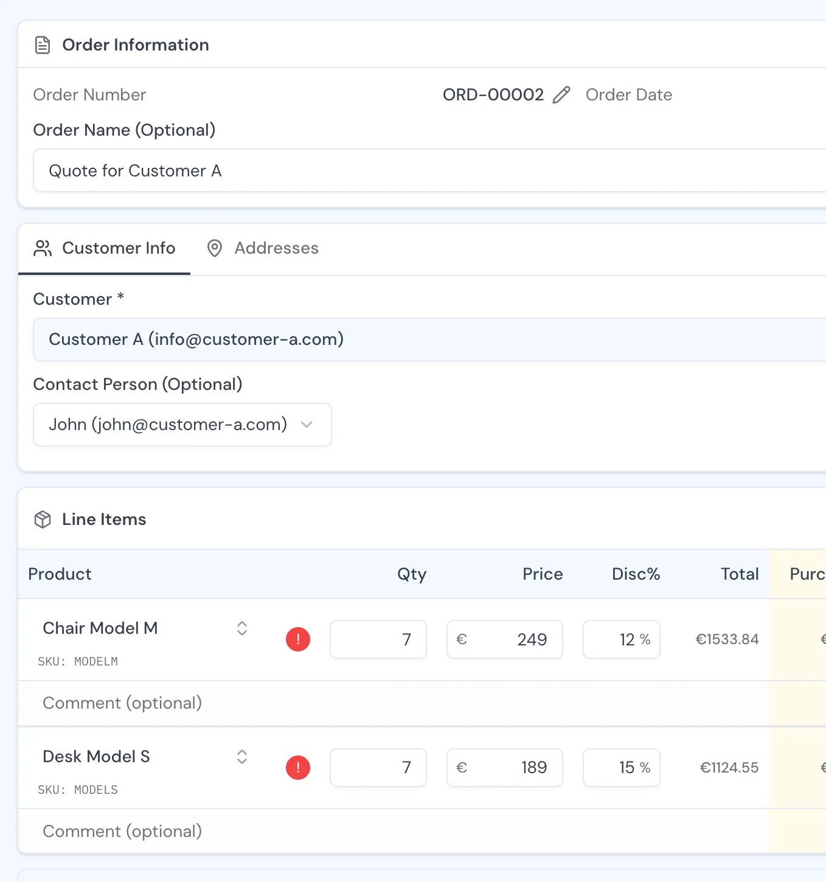The image size is (826, 882).
Task: Click the Qty column header
Action: coord(412,574)
